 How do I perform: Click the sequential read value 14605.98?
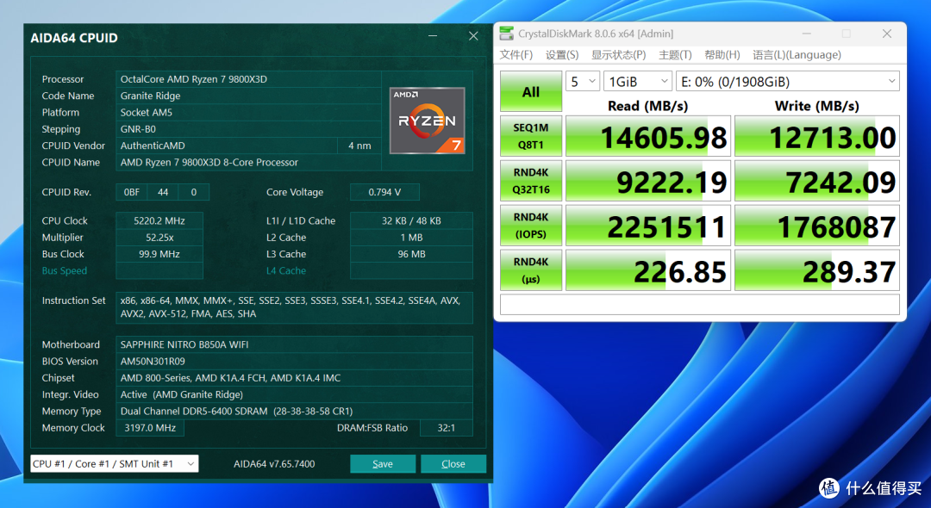click(647, 136)
